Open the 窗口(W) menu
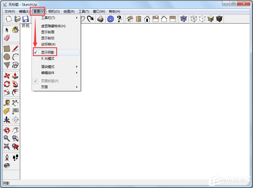 99,12
